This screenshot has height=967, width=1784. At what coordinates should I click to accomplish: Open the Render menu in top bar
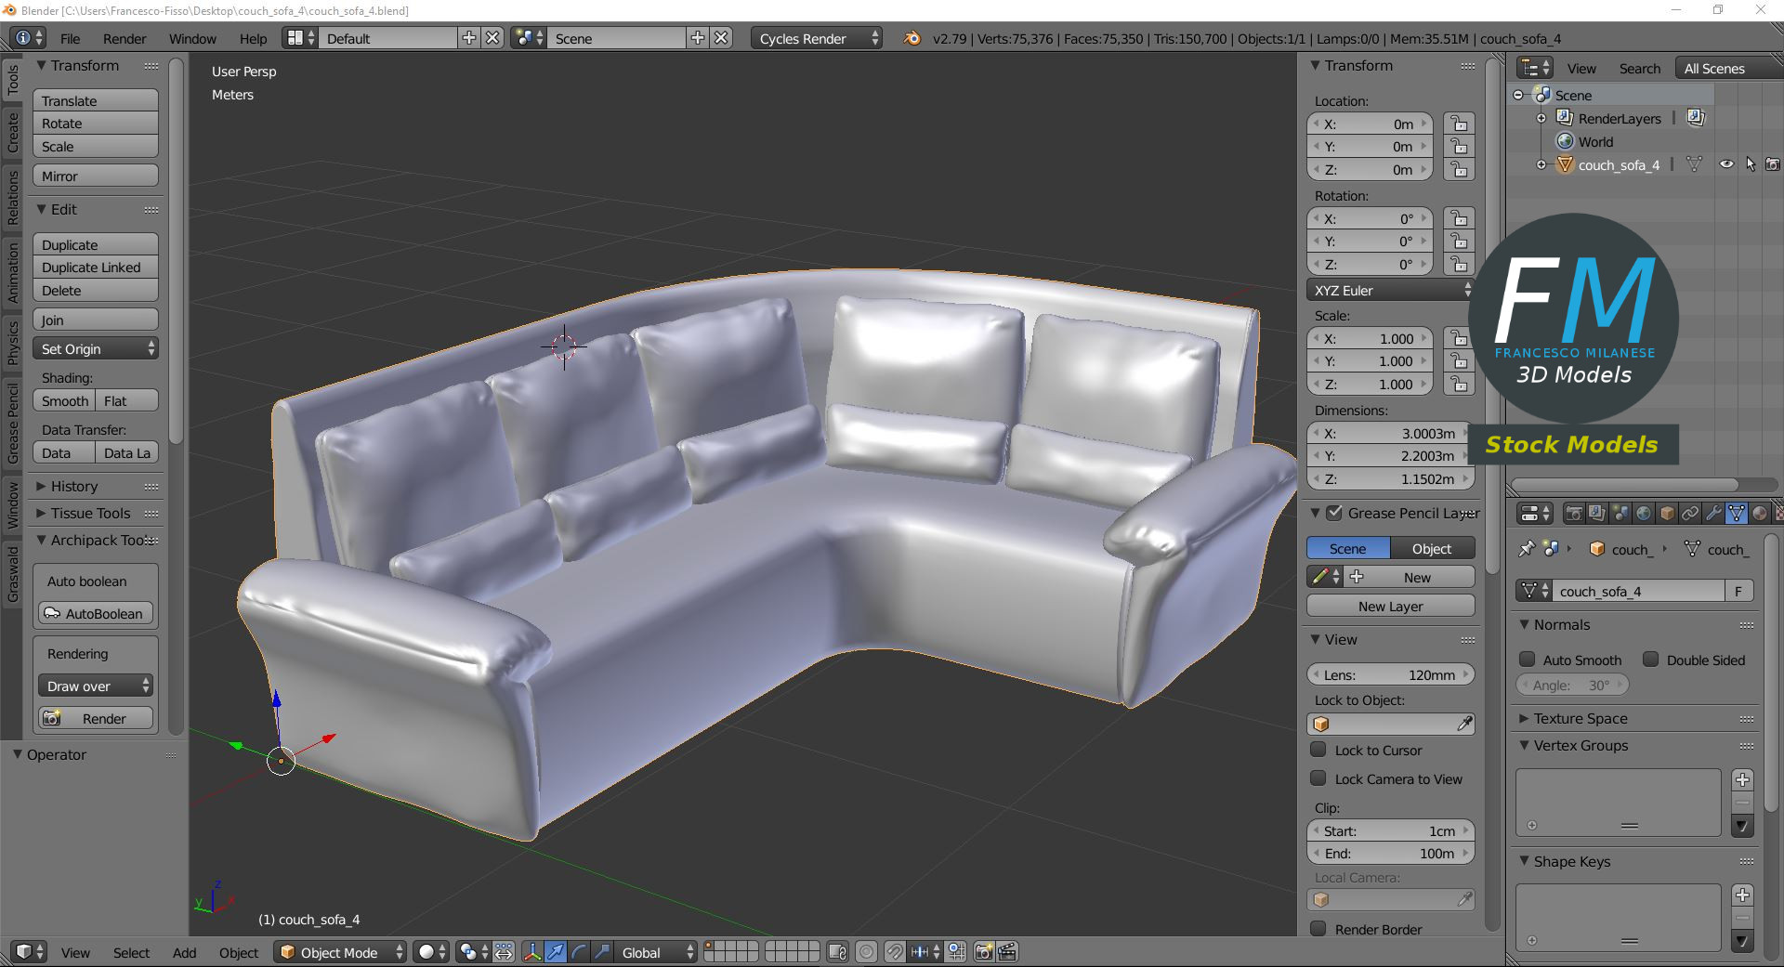coord(125,38)
